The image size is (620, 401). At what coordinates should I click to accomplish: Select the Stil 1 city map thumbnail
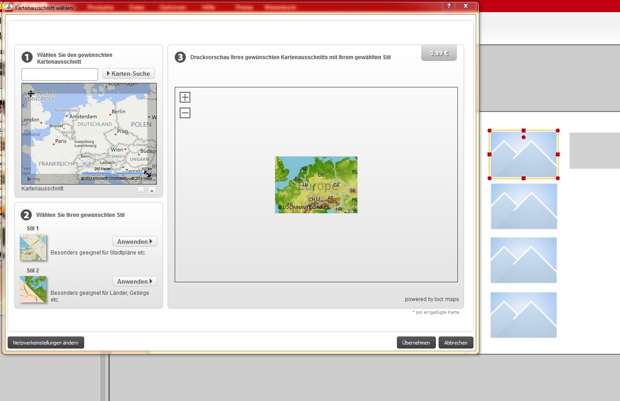33,247
